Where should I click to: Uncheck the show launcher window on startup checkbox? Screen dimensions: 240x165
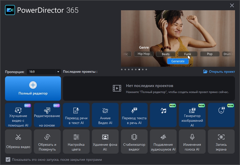[x=8, y=159]
